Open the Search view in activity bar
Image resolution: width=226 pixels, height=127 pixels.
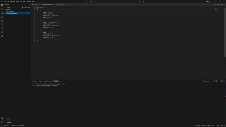pyautogui.click(x=2, y=9)
